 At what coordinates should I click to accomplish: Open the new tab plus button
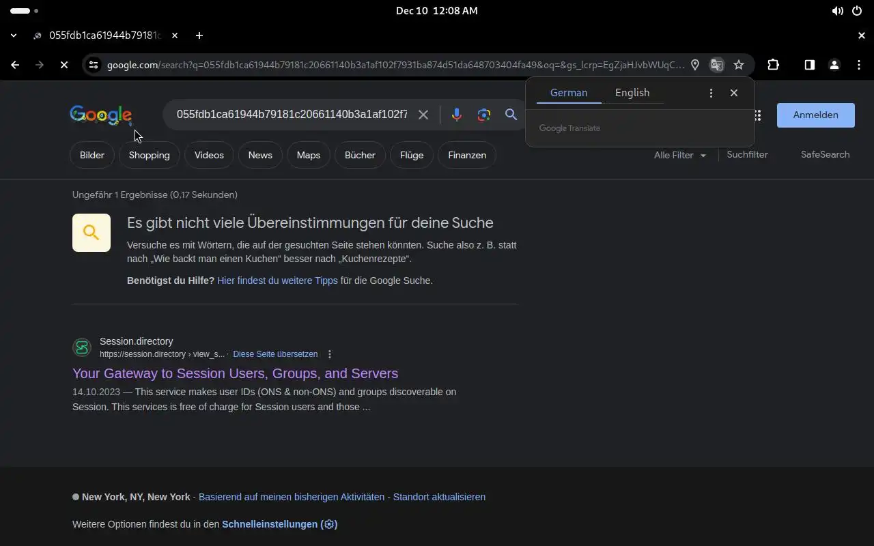tap(199, 35)
